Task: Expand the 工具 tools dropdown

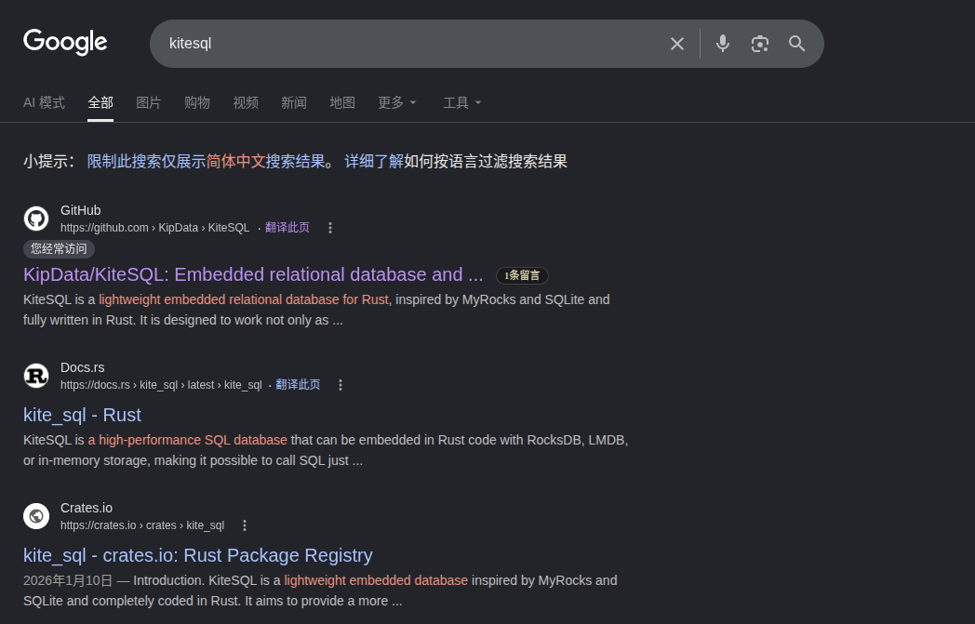Action: coord(462,102)
